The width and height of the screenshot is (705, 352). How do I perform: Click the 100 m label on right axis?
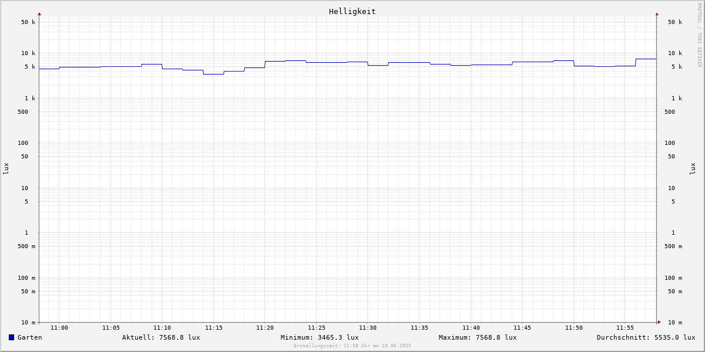[x=673, y=278]
